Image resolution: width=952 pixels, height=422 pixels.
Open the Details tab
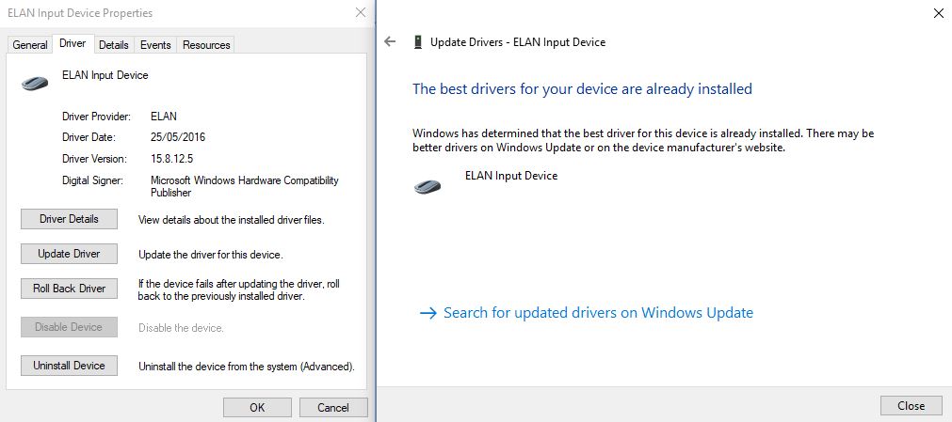click(114, 45)
